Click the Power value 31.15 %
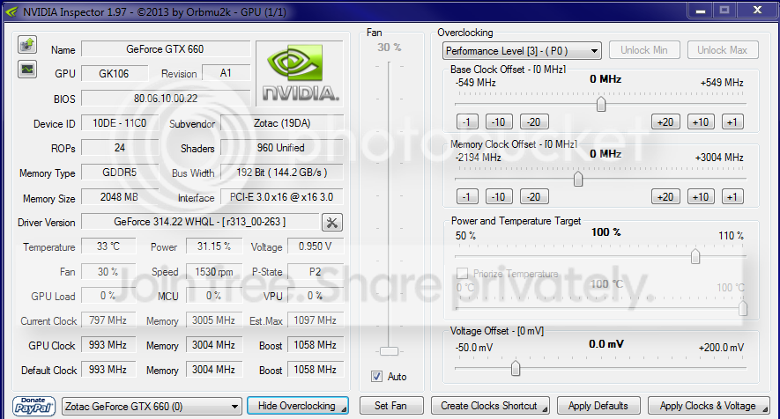 tap(214, 246)
